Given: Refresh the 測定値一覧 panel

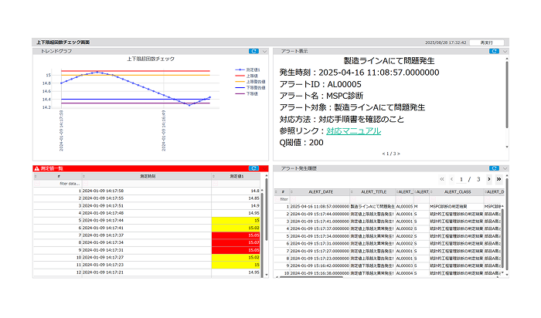Looking at the screenshot, I should 253,167.
